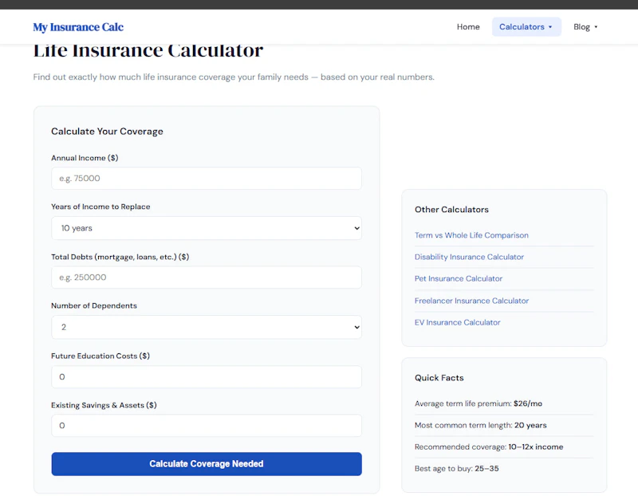Focus the Total Debts input field
The height and width of the screenshot is (496, 638).
point(207,278)
